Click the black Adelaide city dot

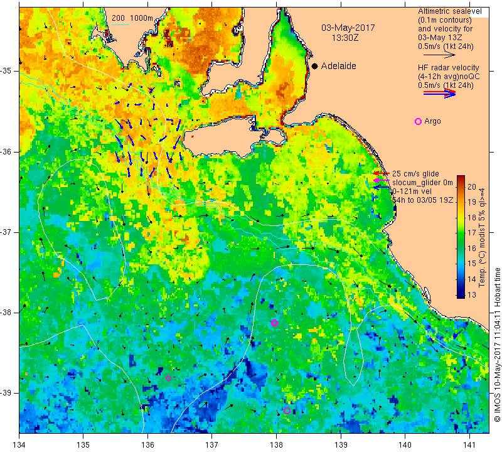[315, 66]
